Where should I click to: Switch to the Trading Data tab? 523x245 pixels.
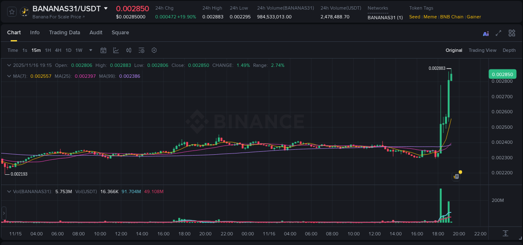[x=64, y=33]
